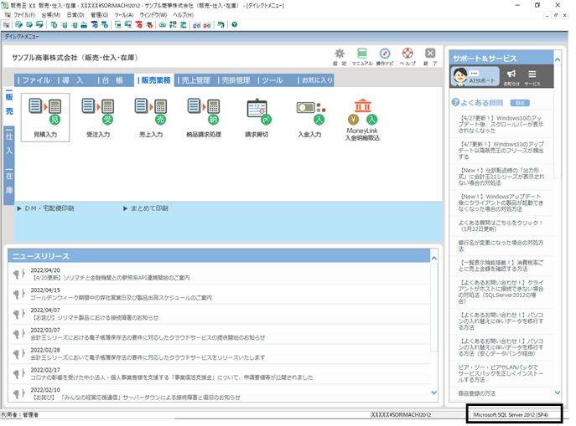Image resolution: width=576 pixels, height=426 pixels.
Task: Open the 見積入力 estimate entry icon
Action: pyautogui.click(x=45, y=117)
